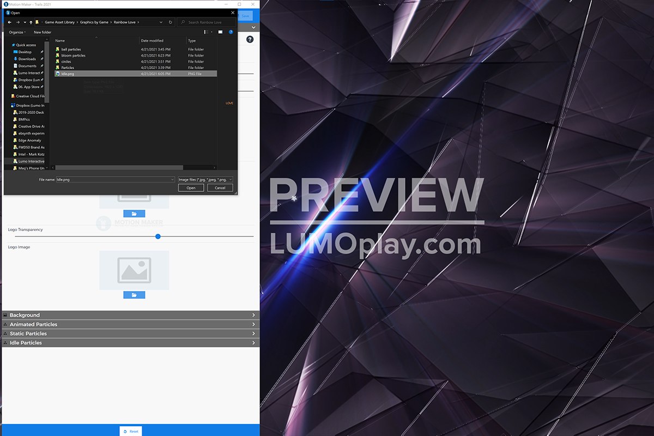
Task: Open Quick access in navigation pane
Action: pyautogui.click(x=26, y=45)
